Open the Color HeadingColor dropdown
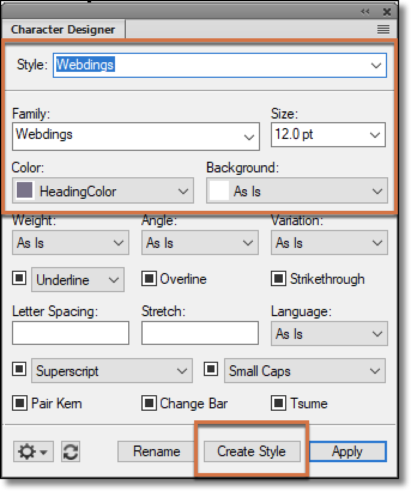Viewport: 411px width, 491px height. (103, 190)
